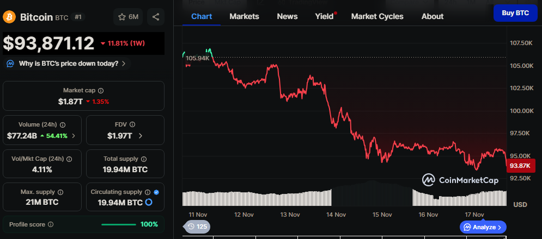Click Market cap info icon

click(x=101, y=91)
